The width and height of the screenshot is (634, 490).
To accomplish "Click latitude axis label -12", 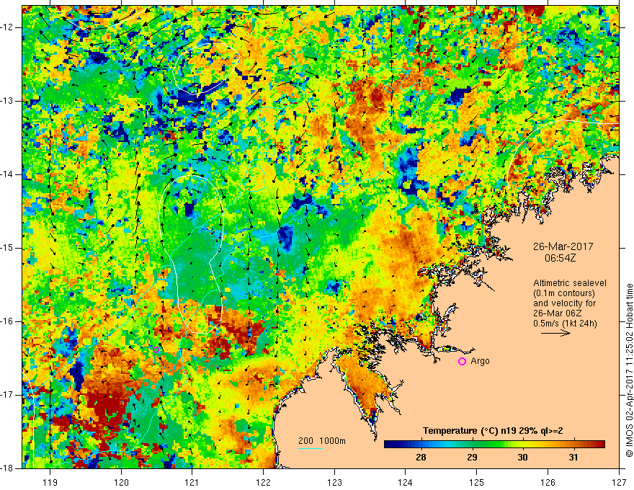I will click(x=8, y=27).
